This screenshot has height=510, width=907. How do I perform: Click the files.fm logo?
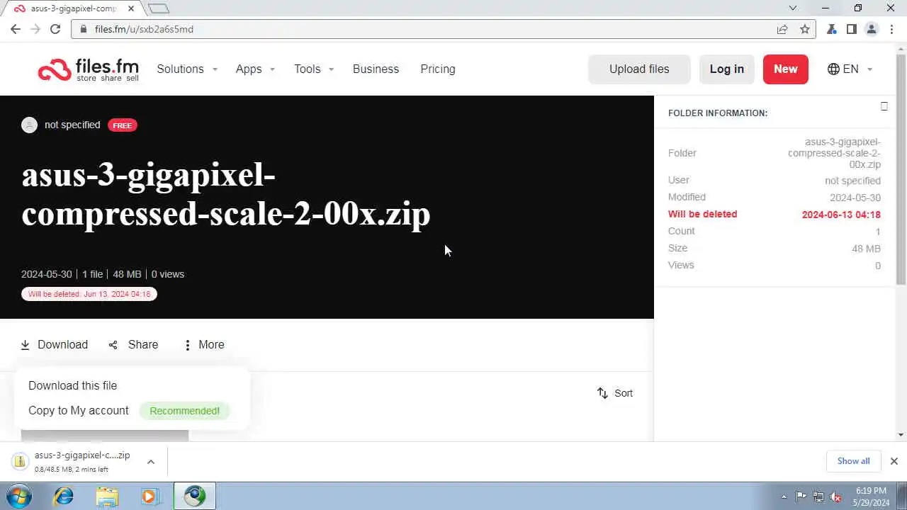(88, 69)
